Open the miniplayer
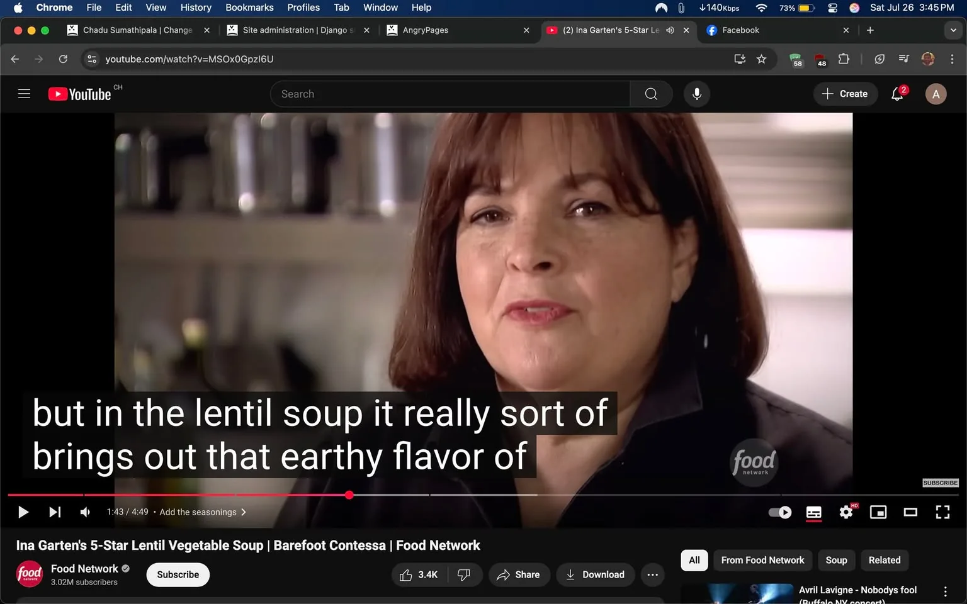This screenshot has width=967, height=604. (x=878, y=512)
